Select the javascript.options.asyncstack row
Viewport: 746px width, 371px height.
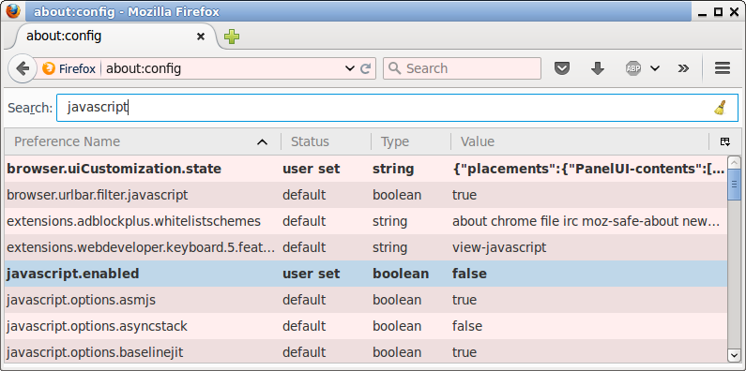pyautogui.click(x=366, y=326)
